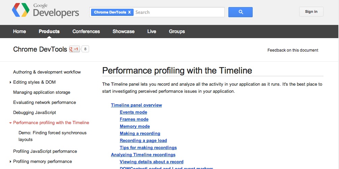Select Evaluating network performance in sidebar
339x169 pixels.
click(45, 103)
